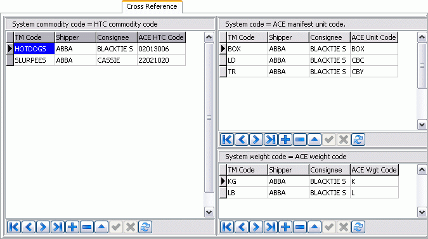Delete record in unit code grid
Viewport: 428px width, 239px height.
point(300,139)
